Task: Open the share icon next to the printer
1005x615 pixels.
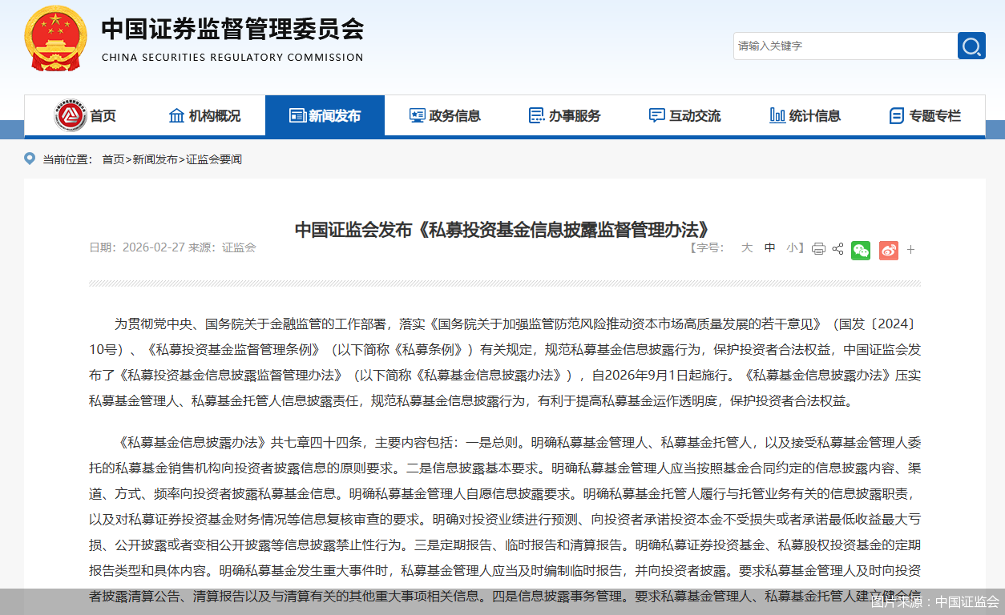Action: [837, 250]
